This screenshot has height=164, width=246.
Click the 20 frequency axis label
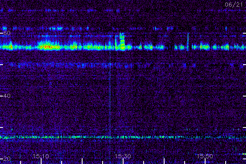[x=7, y=159]
